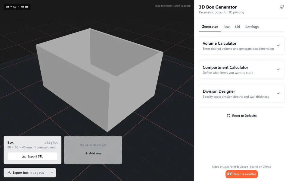Click the download icon in Export box
289x181 pixels.
point(9,173)
